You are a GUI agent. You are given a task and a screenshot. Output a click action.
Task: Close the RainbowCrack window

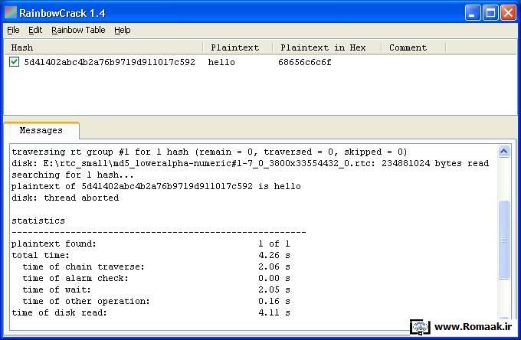click(x=509, y=13)
